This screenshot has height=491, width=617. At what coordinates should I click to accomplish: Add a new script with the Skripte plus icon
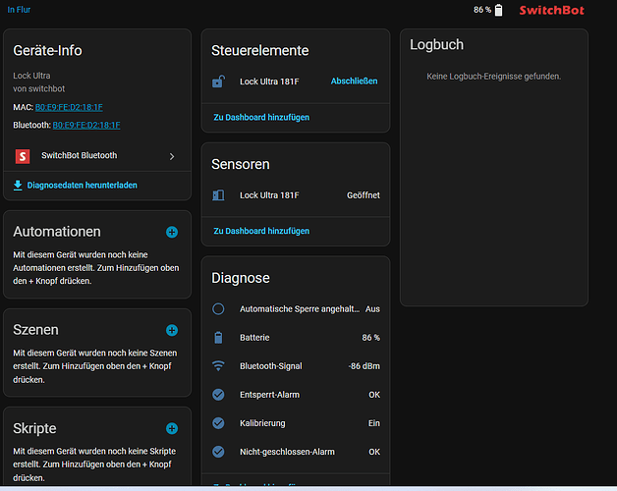tap(172, 428)
